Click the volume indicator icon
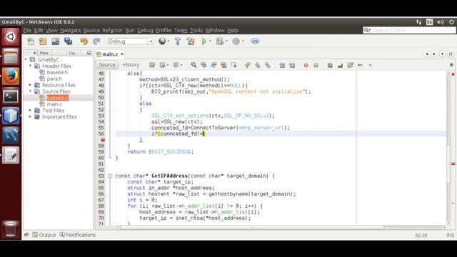The height and width of the screenshot is (257, 457). click(441, 22)
